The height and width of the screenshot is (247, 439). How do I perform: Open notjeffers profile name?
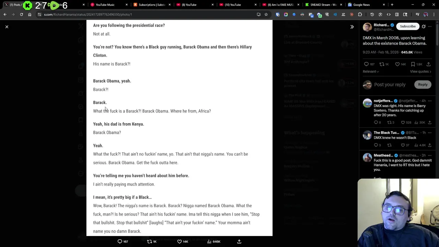[x=383, y=101]
